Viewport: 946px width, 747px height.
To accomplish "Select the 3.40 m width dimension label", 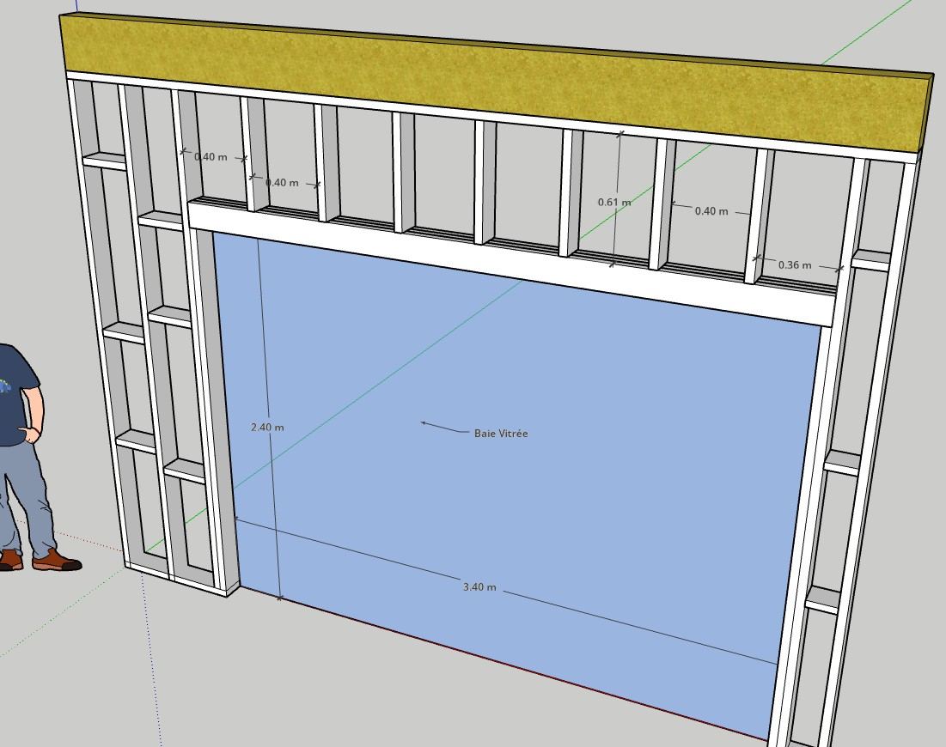I will click(x=479, y=587).
